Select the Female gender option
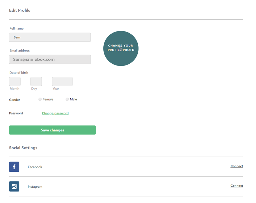This screenshot has height=203, width=256. pyautogui.click(x=40, y=99)
